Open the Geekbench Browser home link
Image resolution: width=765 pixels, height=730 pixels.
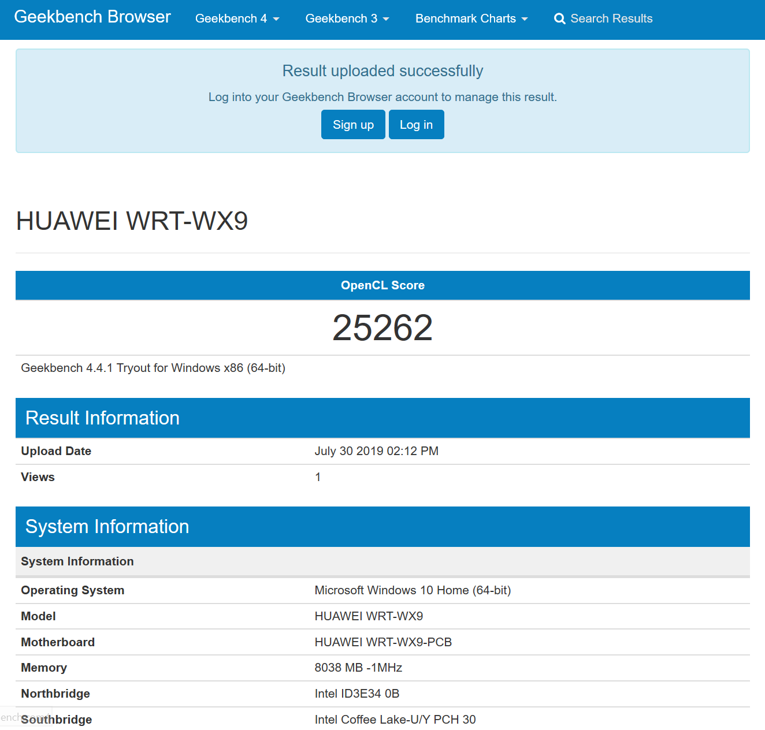tap(92, 17)
